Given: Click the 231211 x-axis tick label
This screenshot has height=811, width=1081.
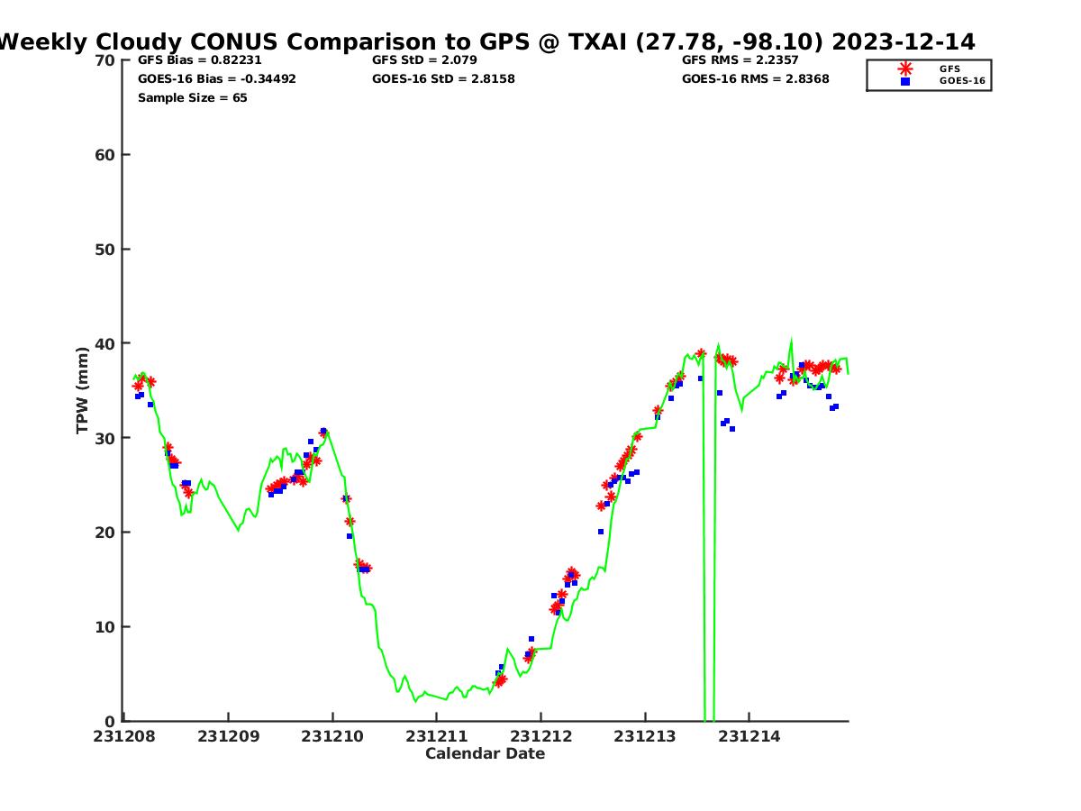Looking at the screenshot, I should click(x=436, y=736).
